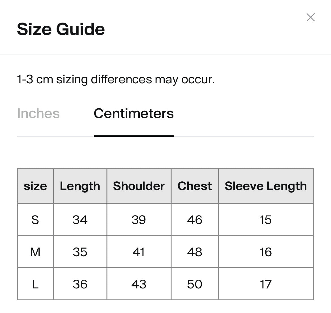
Task: Select the Centimeters tab
Action: click(x=134, y=114)
